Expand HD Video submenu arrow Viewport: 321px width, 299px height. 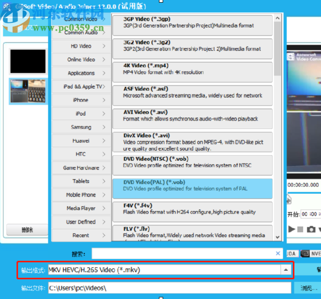[x=104, y=46]
